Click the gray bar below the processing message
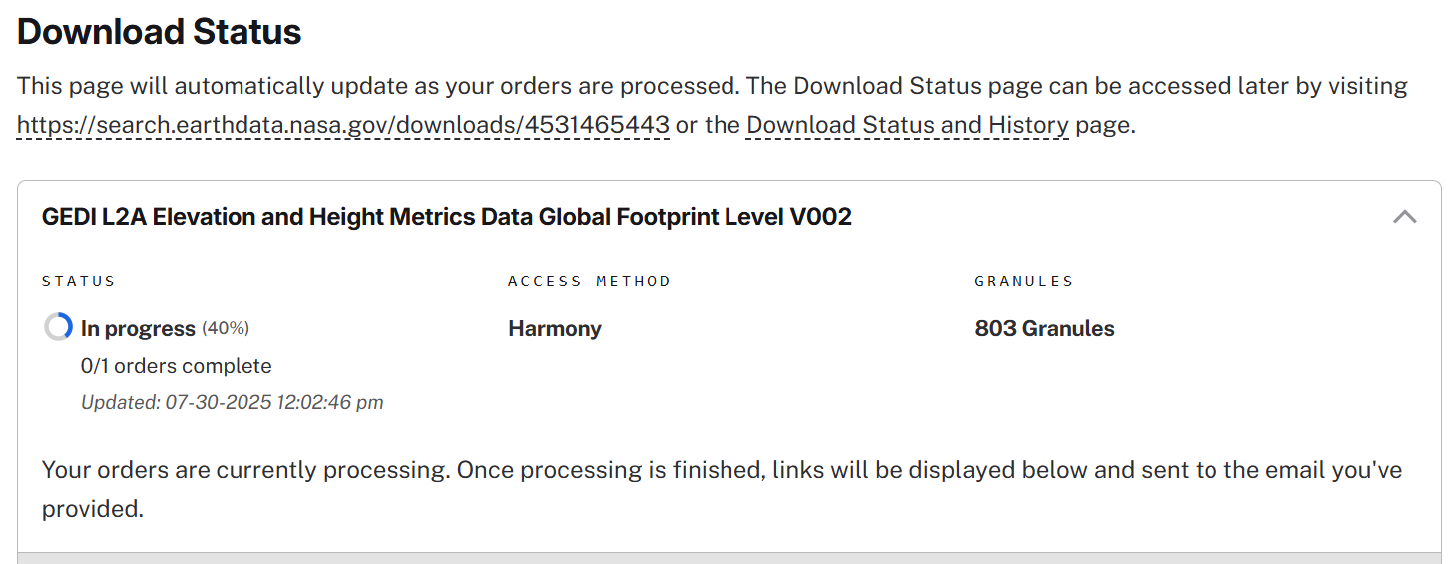This screenshot has height=564, width=1455. coord(728,558)
